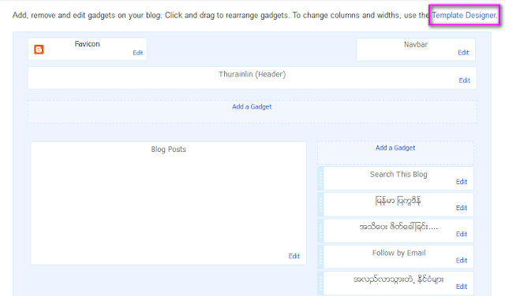Viewport: 505px width, 296px height.
Task: Select the Thurainlin (Header) title
Action: click(252, 74)
